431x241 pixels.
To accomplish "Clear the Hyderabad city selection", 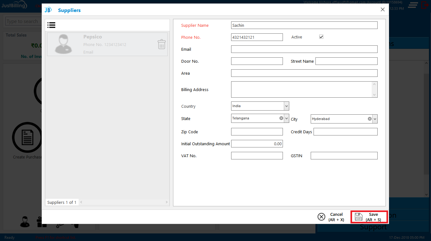I will point(369,119).
